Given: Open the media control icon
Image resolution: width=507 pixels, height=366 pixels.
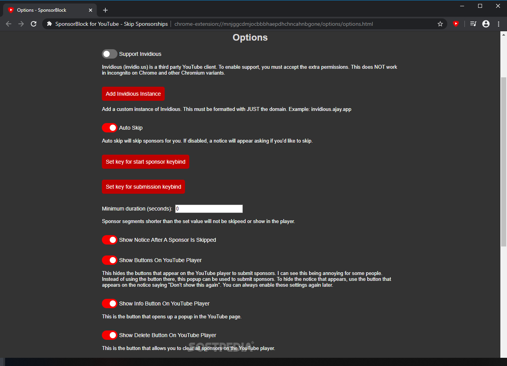Looking at the screenshot, I should 473,24.
